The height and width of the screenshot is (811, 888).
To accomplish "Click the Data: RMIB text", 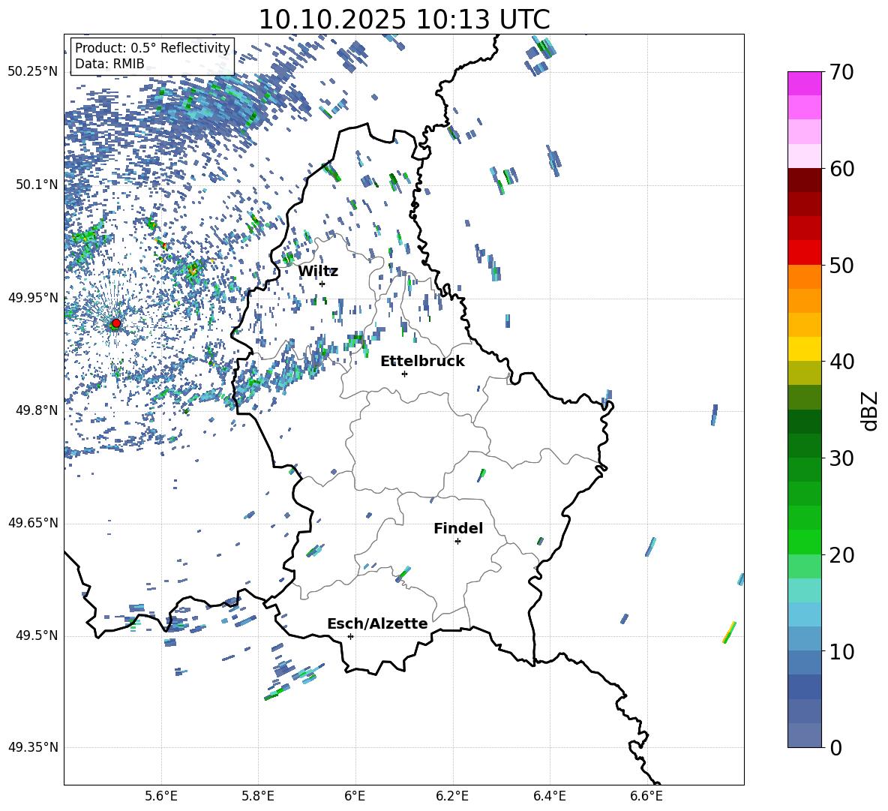I will pyautogui.click(x=109, y=64).
